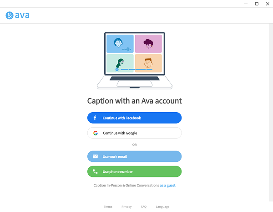The height and width of the screenshot is (212, 273).
Task: Open captions as a guest link
Action: coord(167,186)
